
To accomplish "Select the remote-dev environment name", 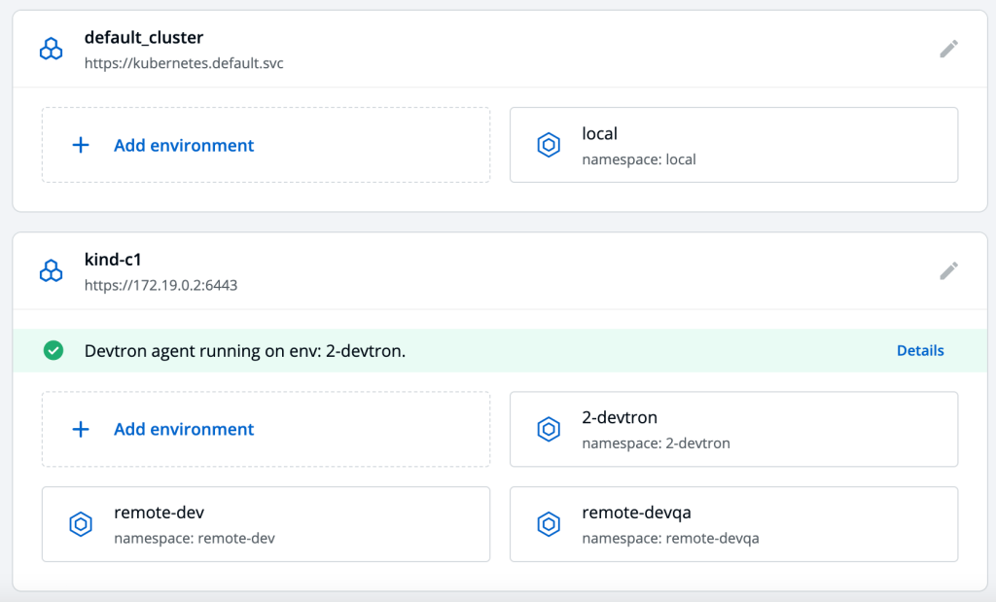I will coord(159,513).
